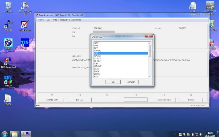Open the Aide menu
219x137 pixels.
coord(55,20)
